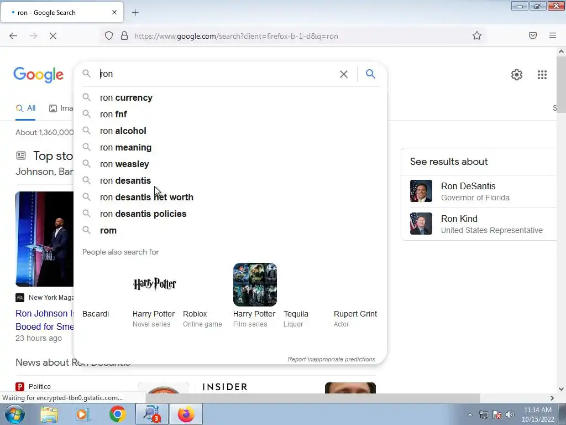Open the Politico news source
The width and height of the screenshot is (566, 425).
coord(33,387)
